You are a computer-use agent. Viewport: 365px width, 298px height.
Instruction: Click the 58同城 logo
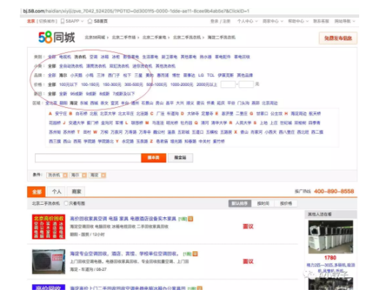click(x=56, y=37)
